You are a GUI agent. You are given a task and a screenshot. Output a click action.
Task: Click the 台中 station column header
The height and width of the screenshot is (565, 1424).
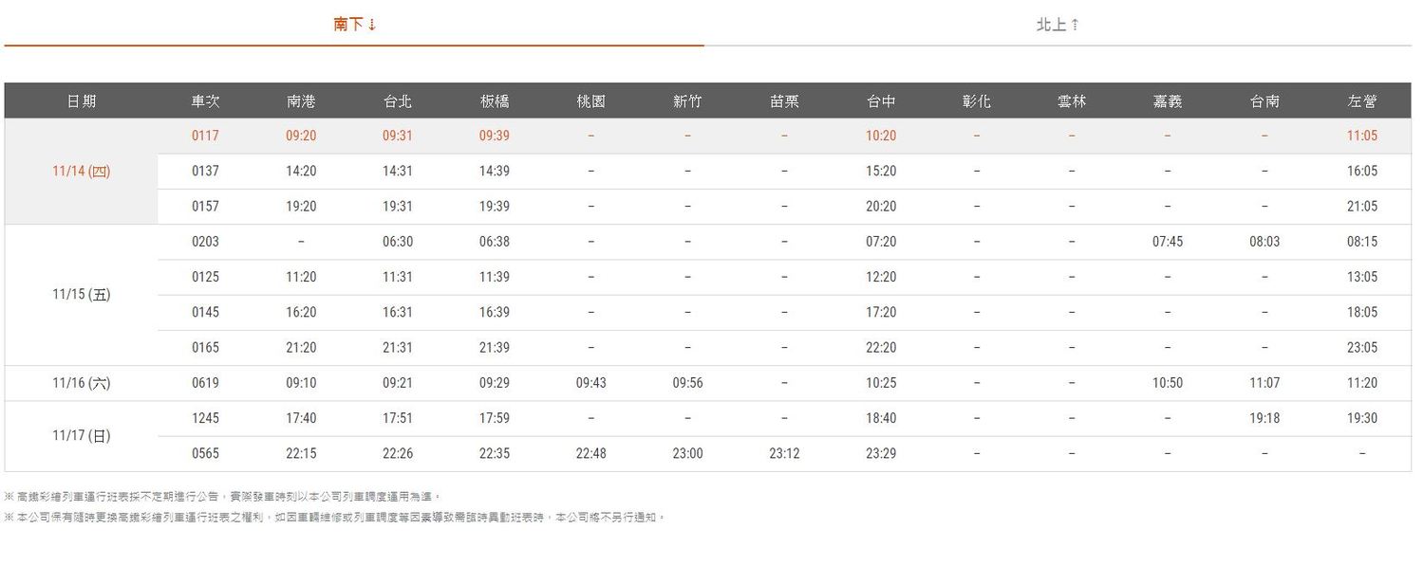pos(880,100)
